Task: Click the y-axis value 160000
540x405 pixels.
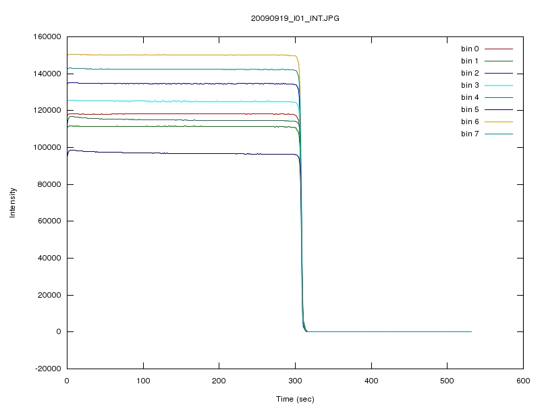Action: [47, 36]
